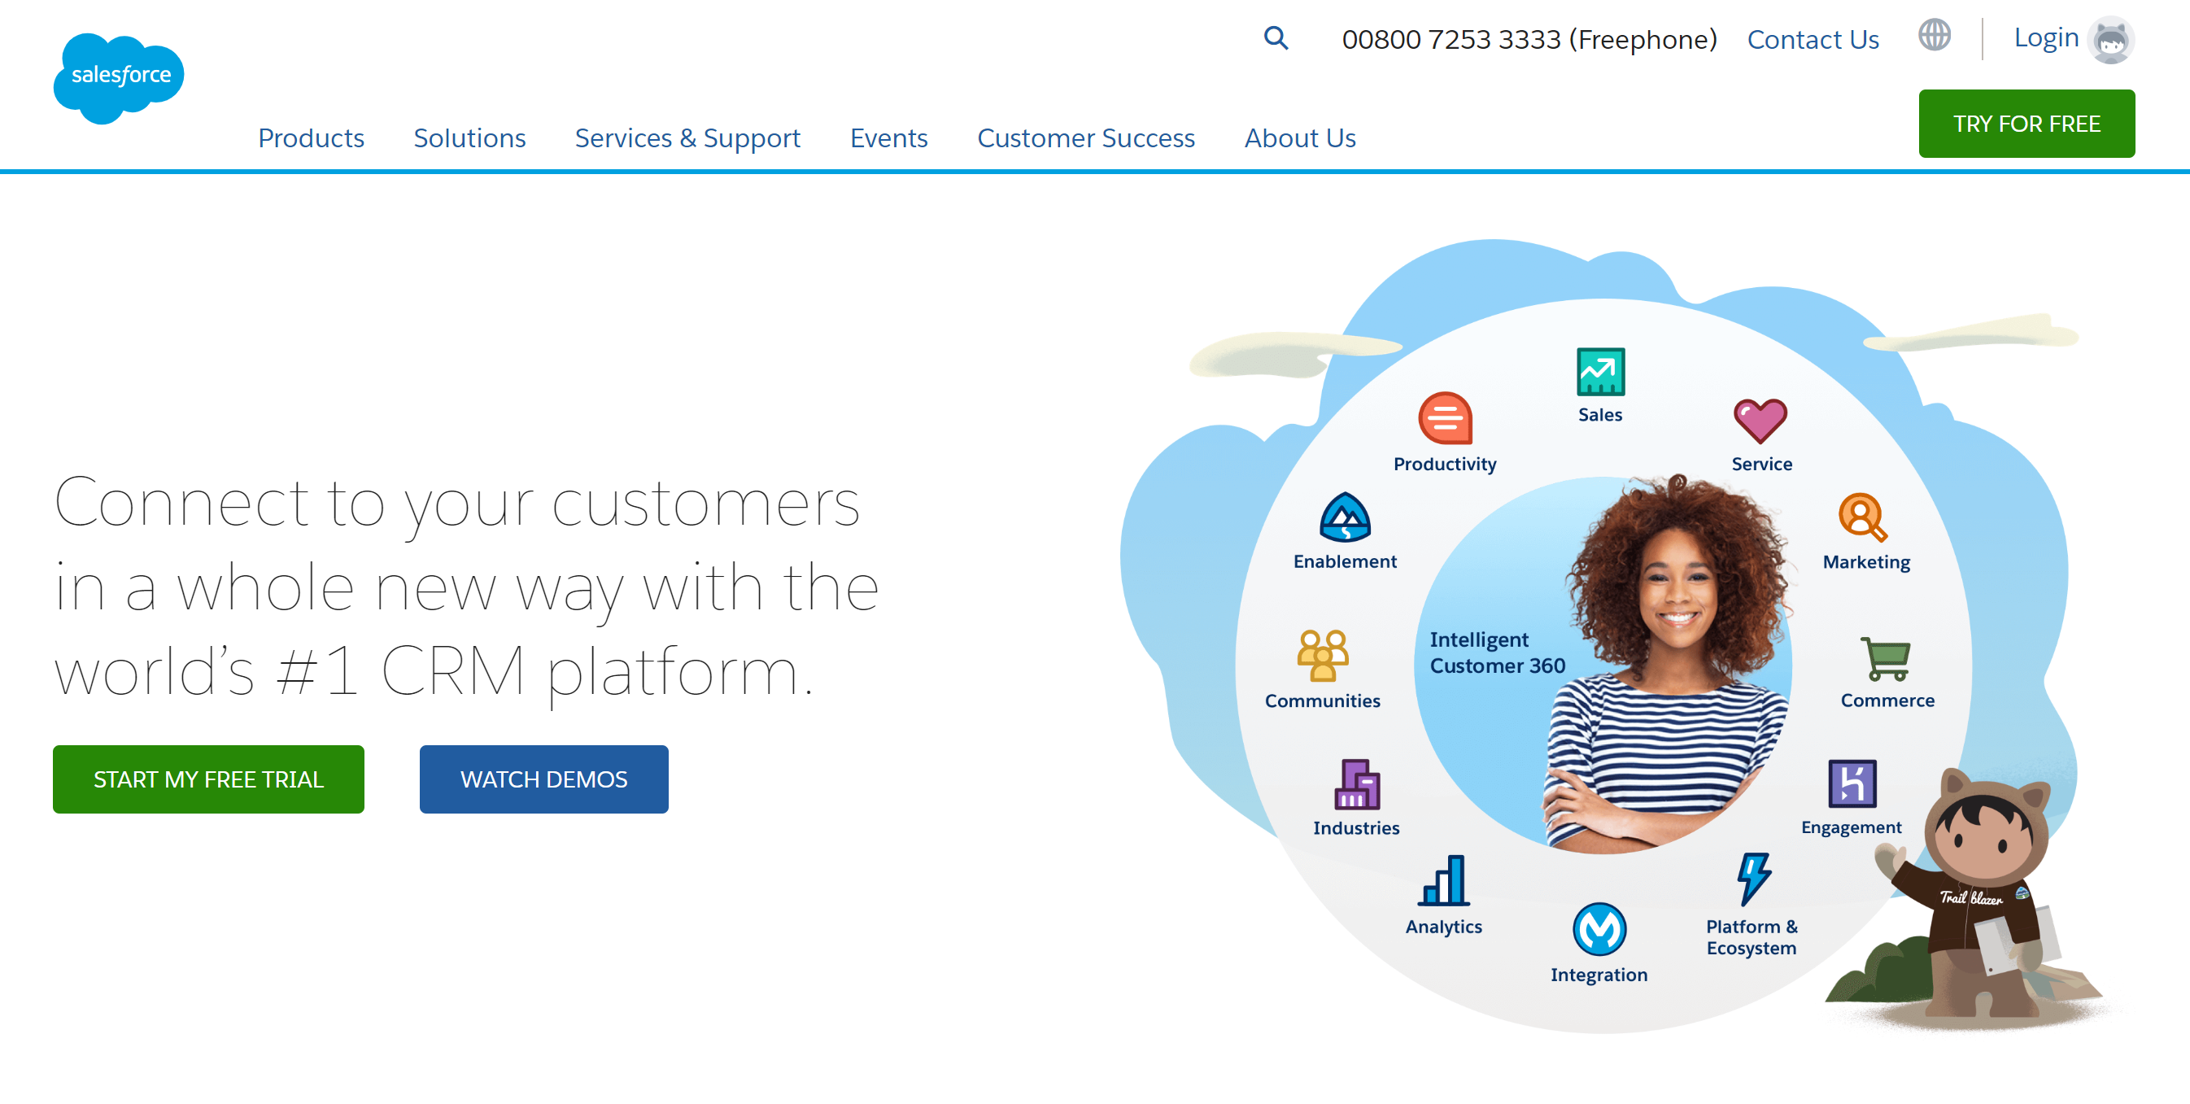Image resolution: width=2190 pixels, height=1104 pixels.
Task: Click the Sales label text
Action: [1599, 415]
